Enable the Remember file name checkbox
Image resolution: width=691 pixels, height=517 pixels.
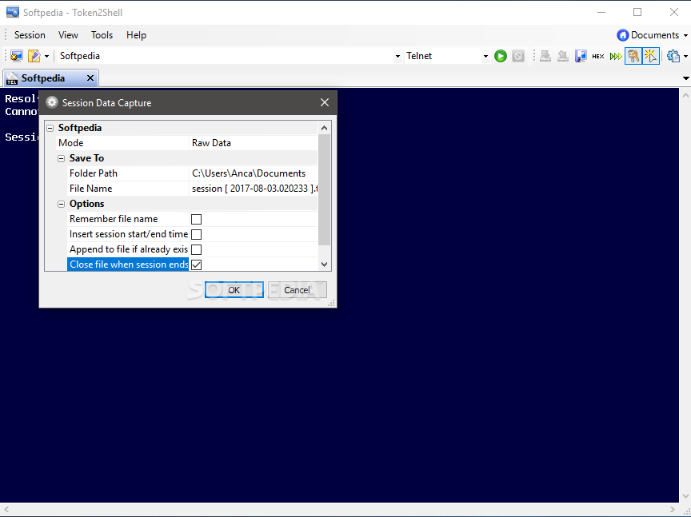(196, 219)
